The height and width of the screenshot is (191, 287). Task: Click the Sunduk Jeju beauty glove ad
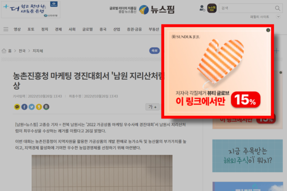217,72
